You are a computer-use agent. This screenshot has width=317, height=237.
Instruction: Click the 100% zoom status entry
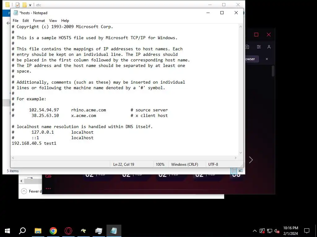click(x=160, y=164)
